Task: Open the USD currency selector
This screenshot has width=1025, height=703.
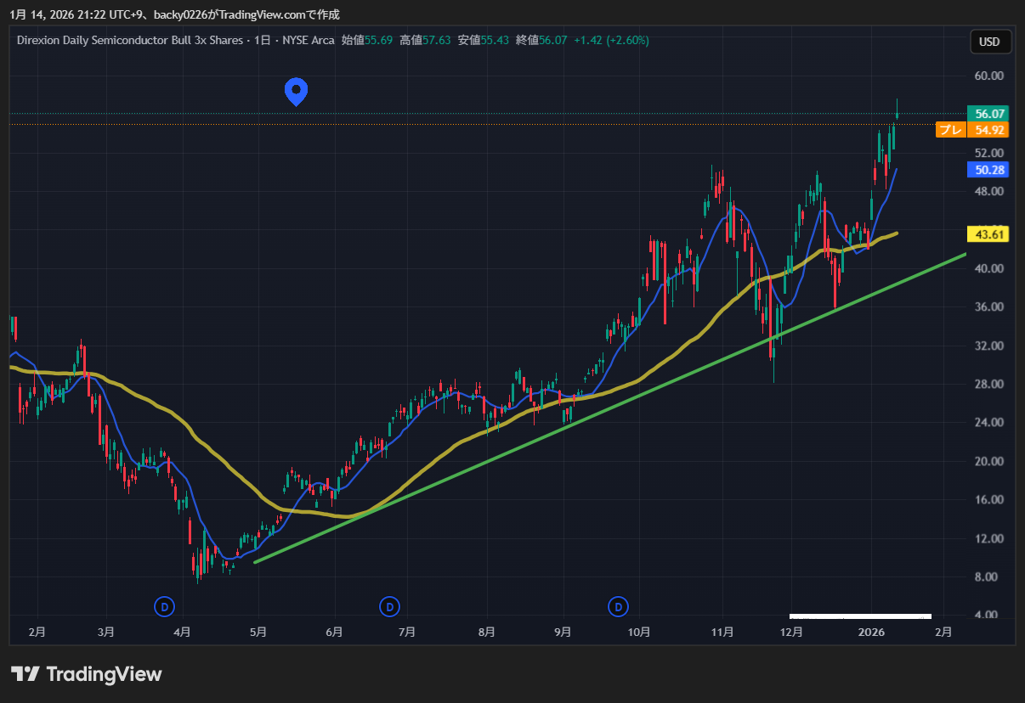Action: [989, 42]
